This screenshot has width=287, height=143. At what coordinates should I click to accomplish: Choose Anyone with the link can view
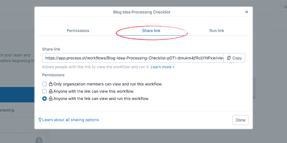pos(45,91)
